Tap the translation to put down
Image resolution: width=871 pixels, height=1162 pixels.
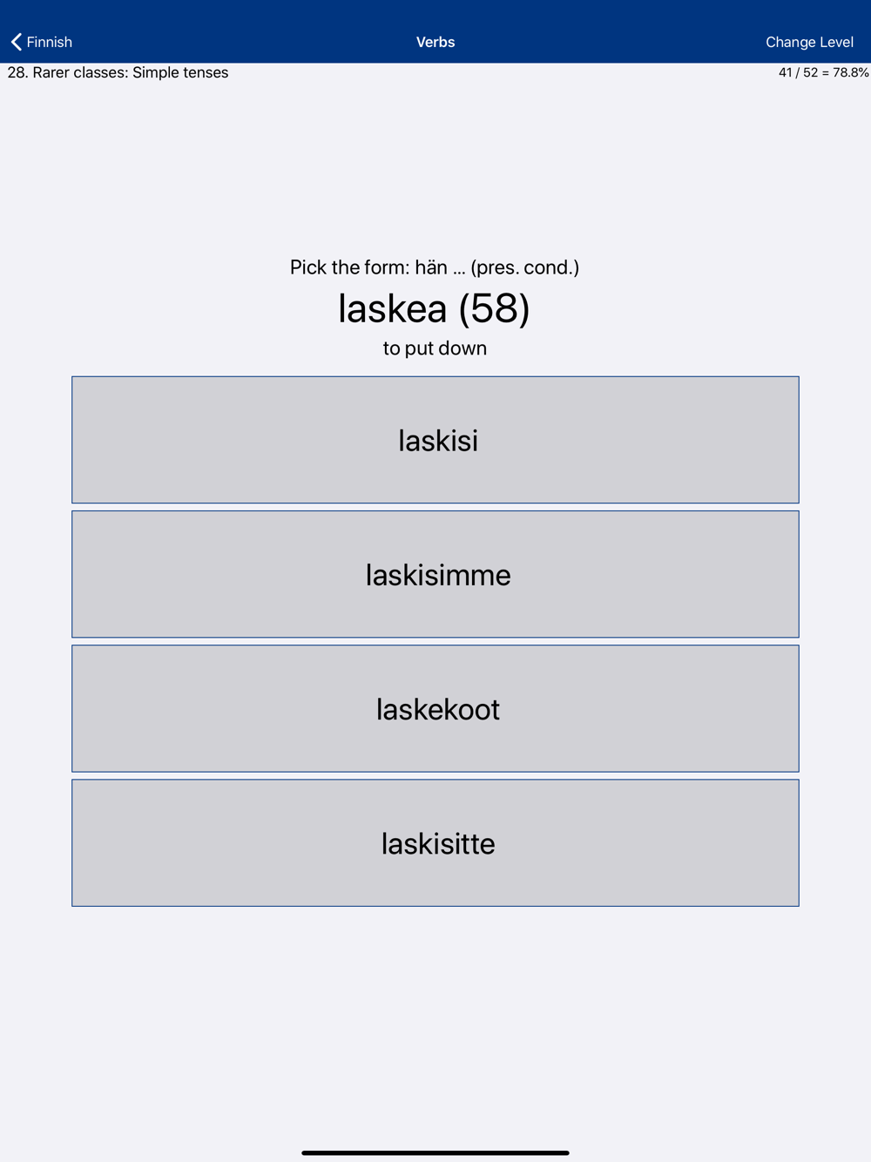(x=435, y=348)
